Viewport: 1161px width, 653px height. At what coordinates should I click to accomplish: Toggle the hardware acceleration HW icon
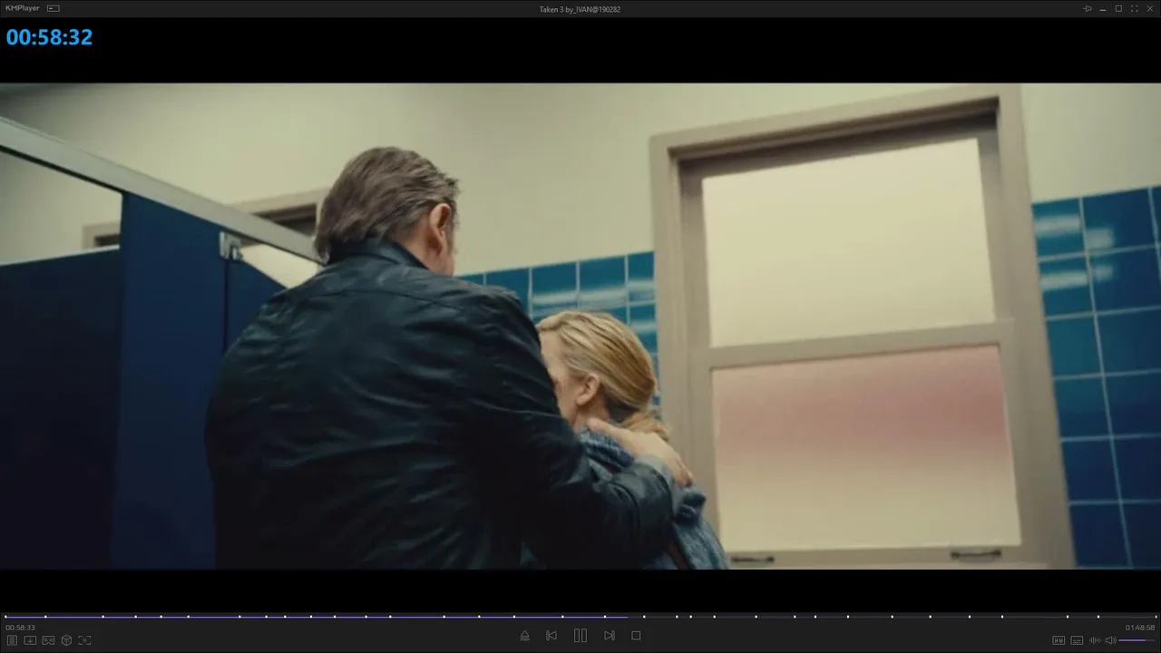click(1059, 640)
